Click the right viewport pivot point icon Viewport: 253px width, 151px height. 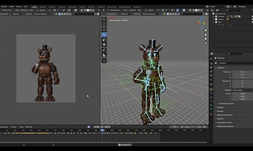[x=159, y=10]
